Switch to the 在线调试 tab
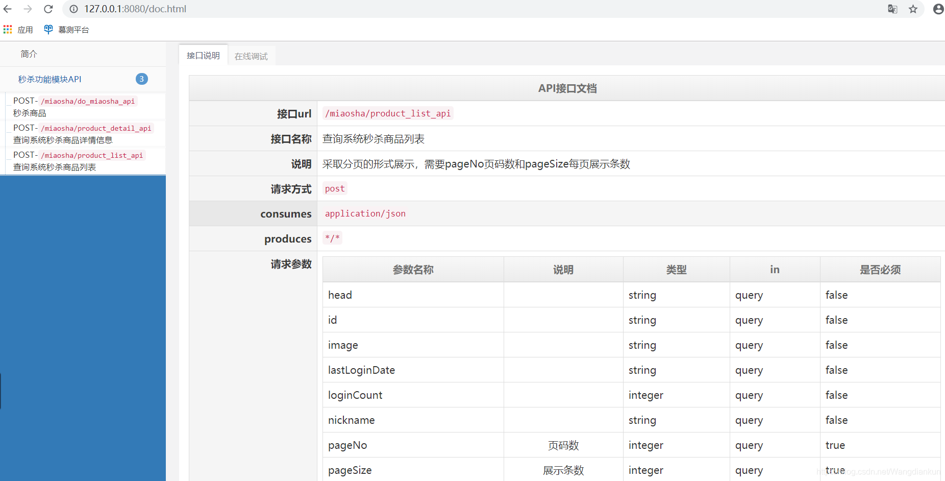The width and height of the screenshot is (945, 481). point(251,56)
